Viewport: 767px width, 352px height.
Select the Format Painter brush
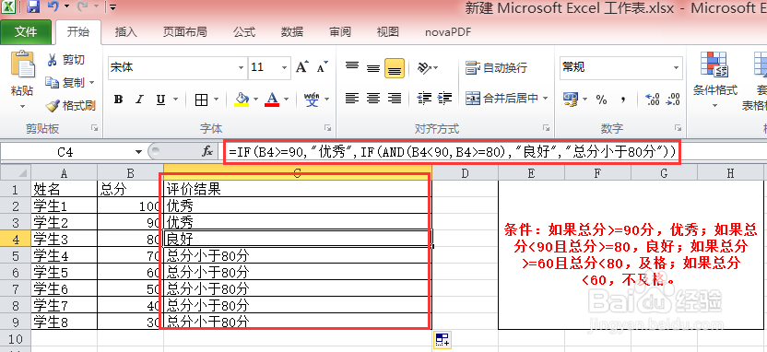(70, 105)
